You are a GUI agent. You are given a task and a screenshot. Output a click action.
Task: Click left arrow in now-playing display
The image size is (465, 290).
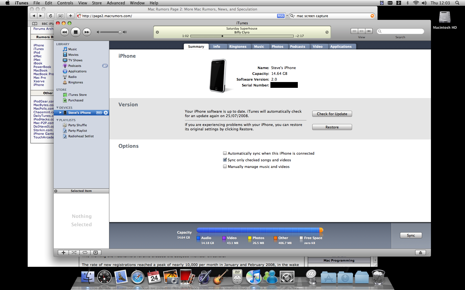pyautogui.click(x=157, y=32)
